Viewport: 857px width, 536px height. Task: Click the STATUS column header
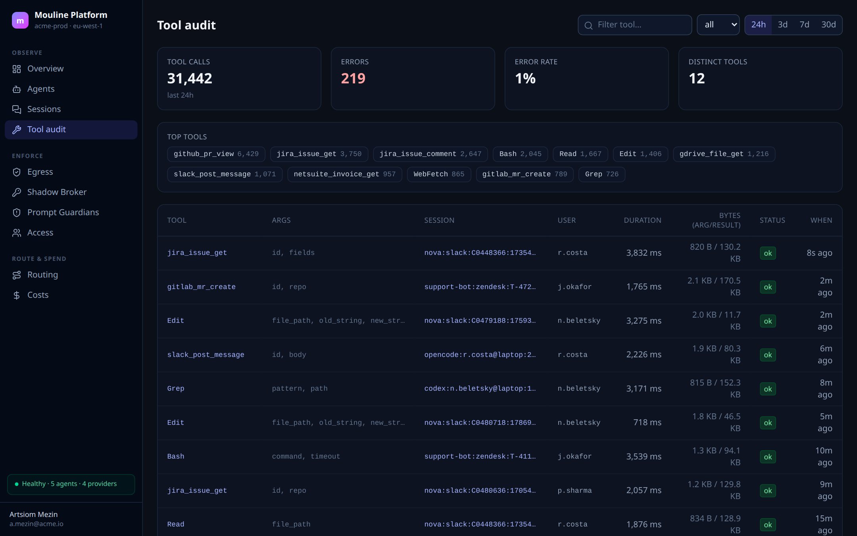772,220
